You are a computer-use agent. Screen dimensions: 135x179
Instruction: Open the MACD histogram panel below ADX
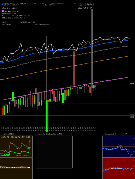coord(16,168)
